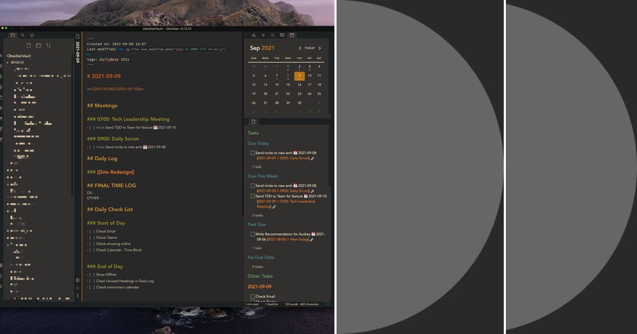Toggle preview mode icon beside the note
This screenshot has height=334, width=637.
[78, 280]
